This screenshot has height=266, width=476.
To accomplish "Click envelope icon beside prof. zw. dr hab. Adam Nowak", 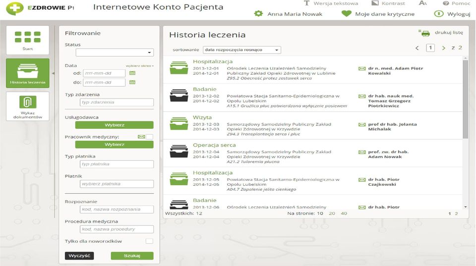I will pyautogui.click(x=362, y=152).
